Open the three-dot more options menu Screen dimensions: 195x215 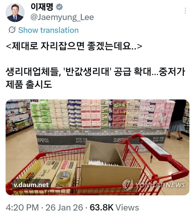185,11
